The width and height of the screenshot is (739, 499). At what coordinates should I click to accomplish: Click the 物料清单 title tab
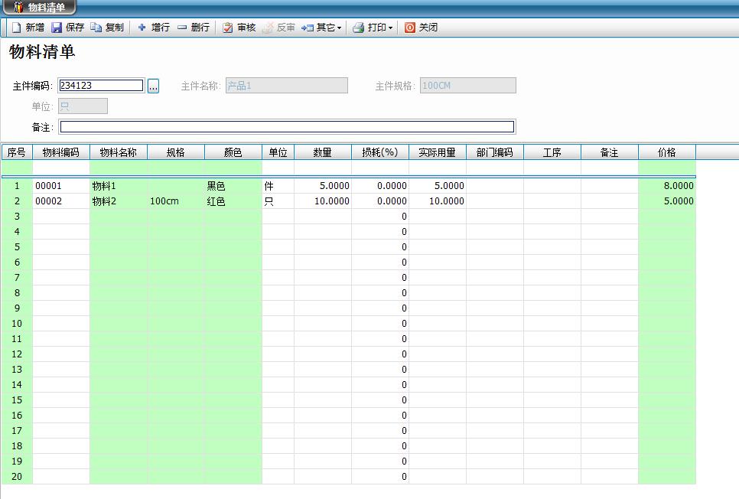pos(40,7)
